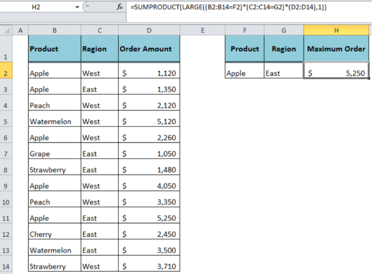This screenshot has width=374, height=274.
Task: Click the Product header in column B
Action: [x=55, y=49]
